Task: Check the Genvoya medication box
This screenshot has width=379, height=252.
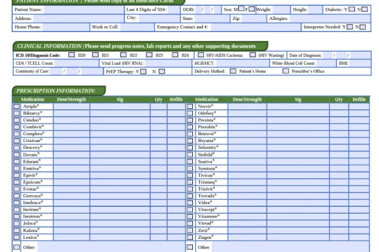Action: click(17, 196)
